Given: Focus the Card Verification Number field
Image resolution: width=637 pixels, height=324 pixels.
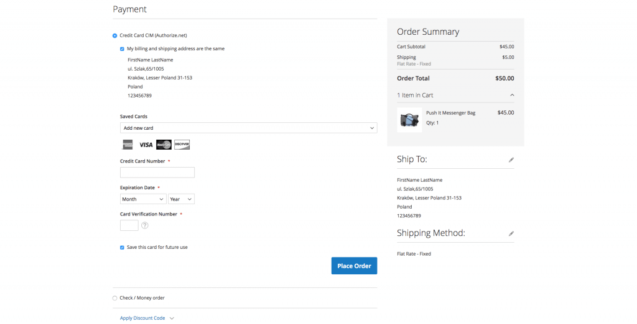Looking at the screenshot, I should click(x=129, y=225).
